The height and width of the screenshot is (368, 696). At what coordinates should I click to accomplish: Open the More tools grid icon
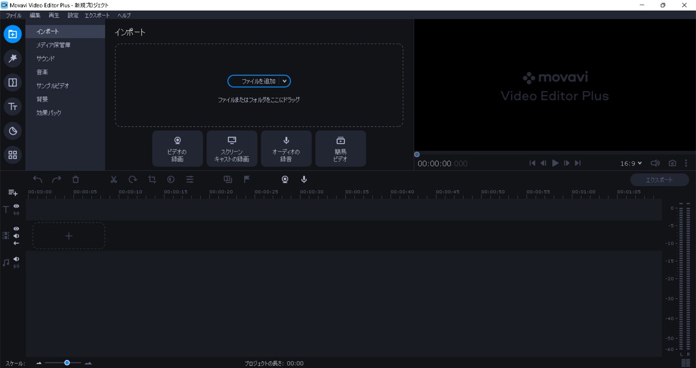(x=13, y=155)
